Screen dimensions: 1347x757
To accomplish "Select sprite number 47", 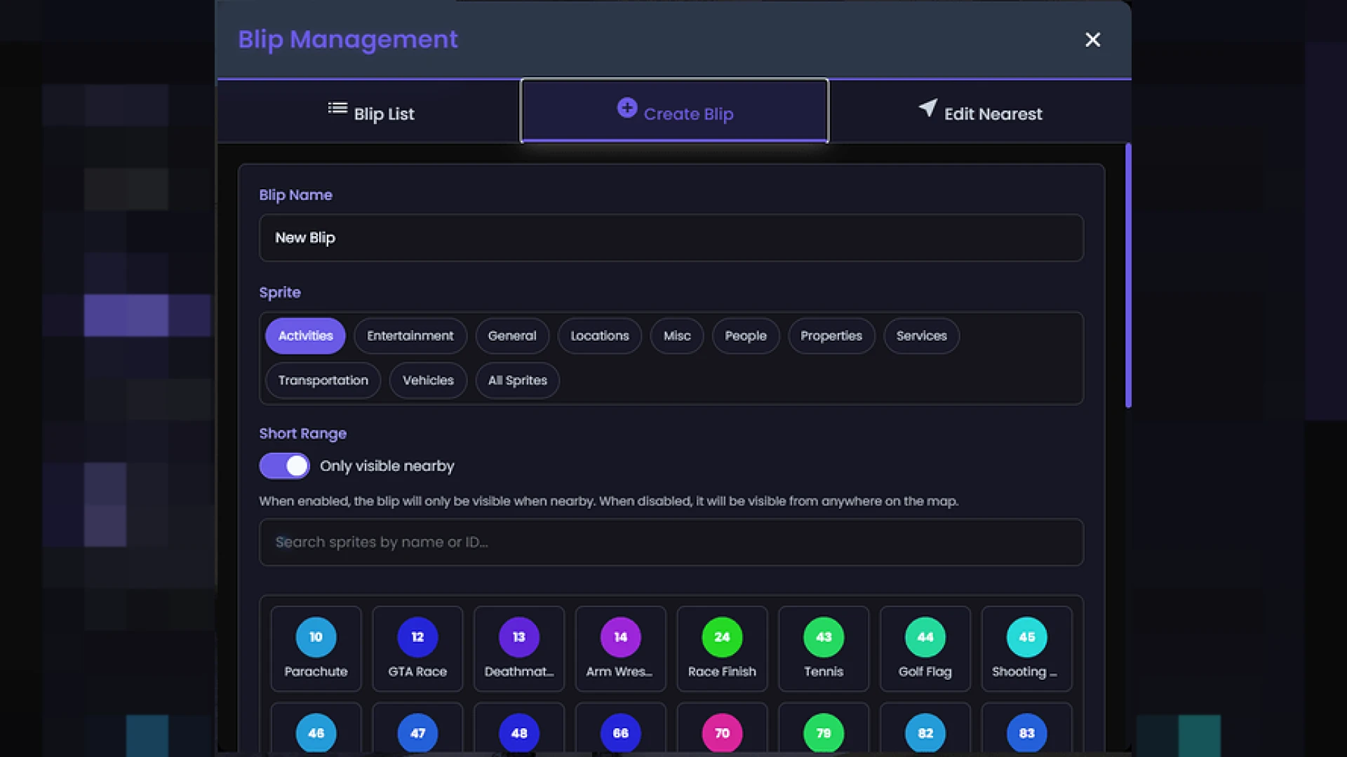I will (417, 729).
